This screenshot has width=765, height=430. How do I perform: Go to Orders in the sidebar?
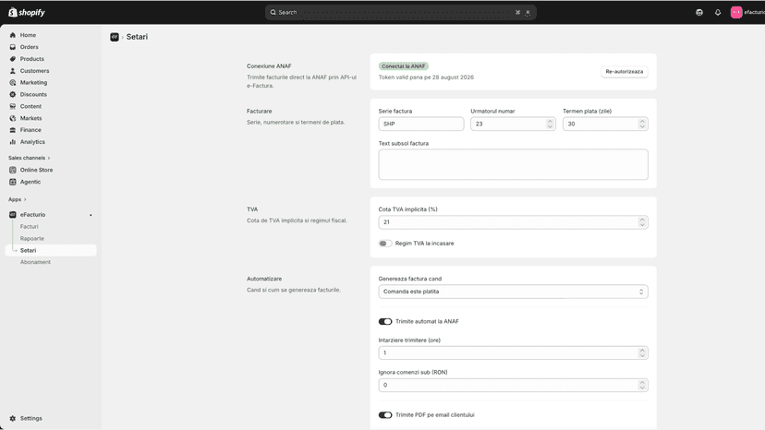[x=30, y=47]
